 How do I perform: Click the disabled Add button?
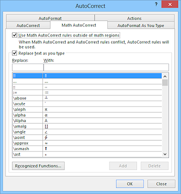123,166
